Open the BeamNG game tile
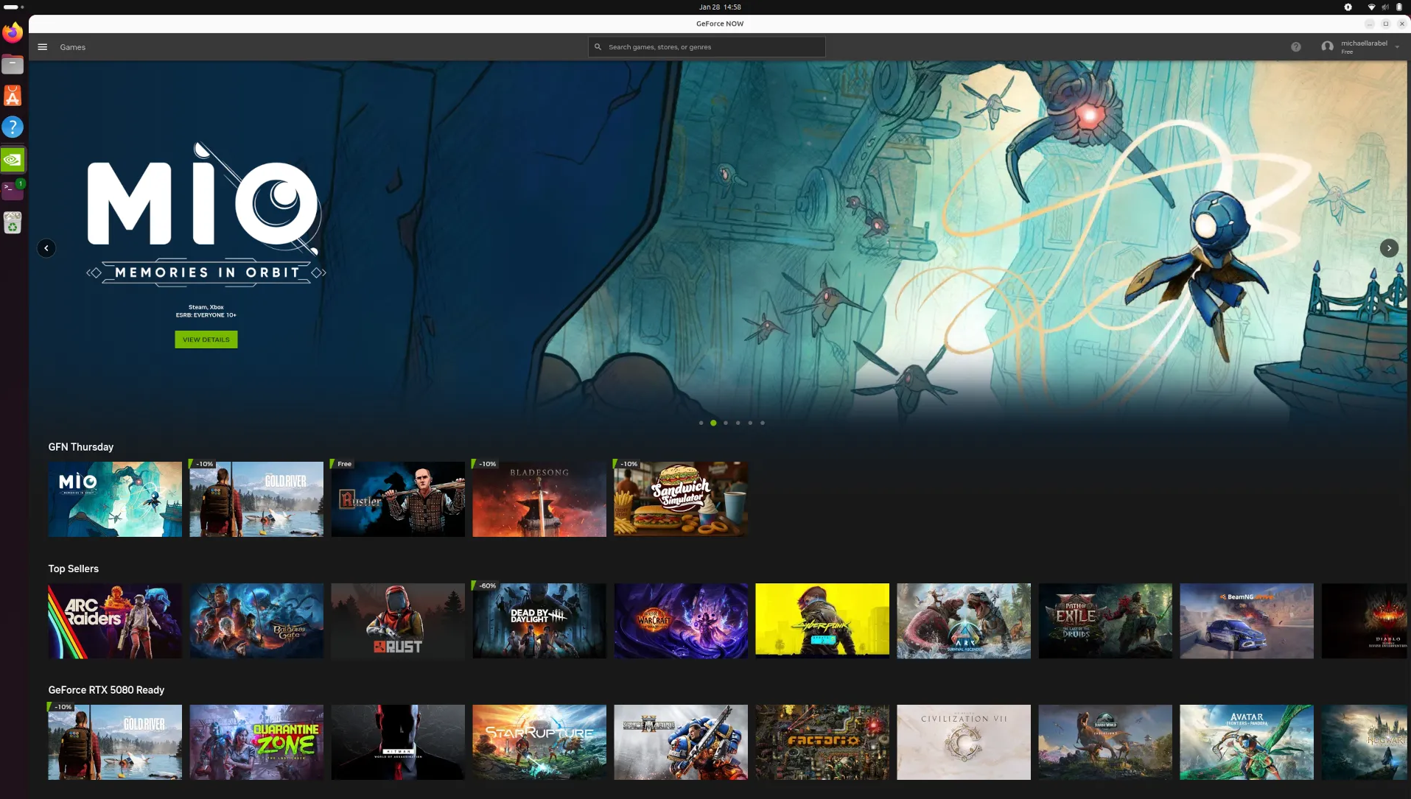Screen dimensions: 1411x799 tap(1247, 621)
